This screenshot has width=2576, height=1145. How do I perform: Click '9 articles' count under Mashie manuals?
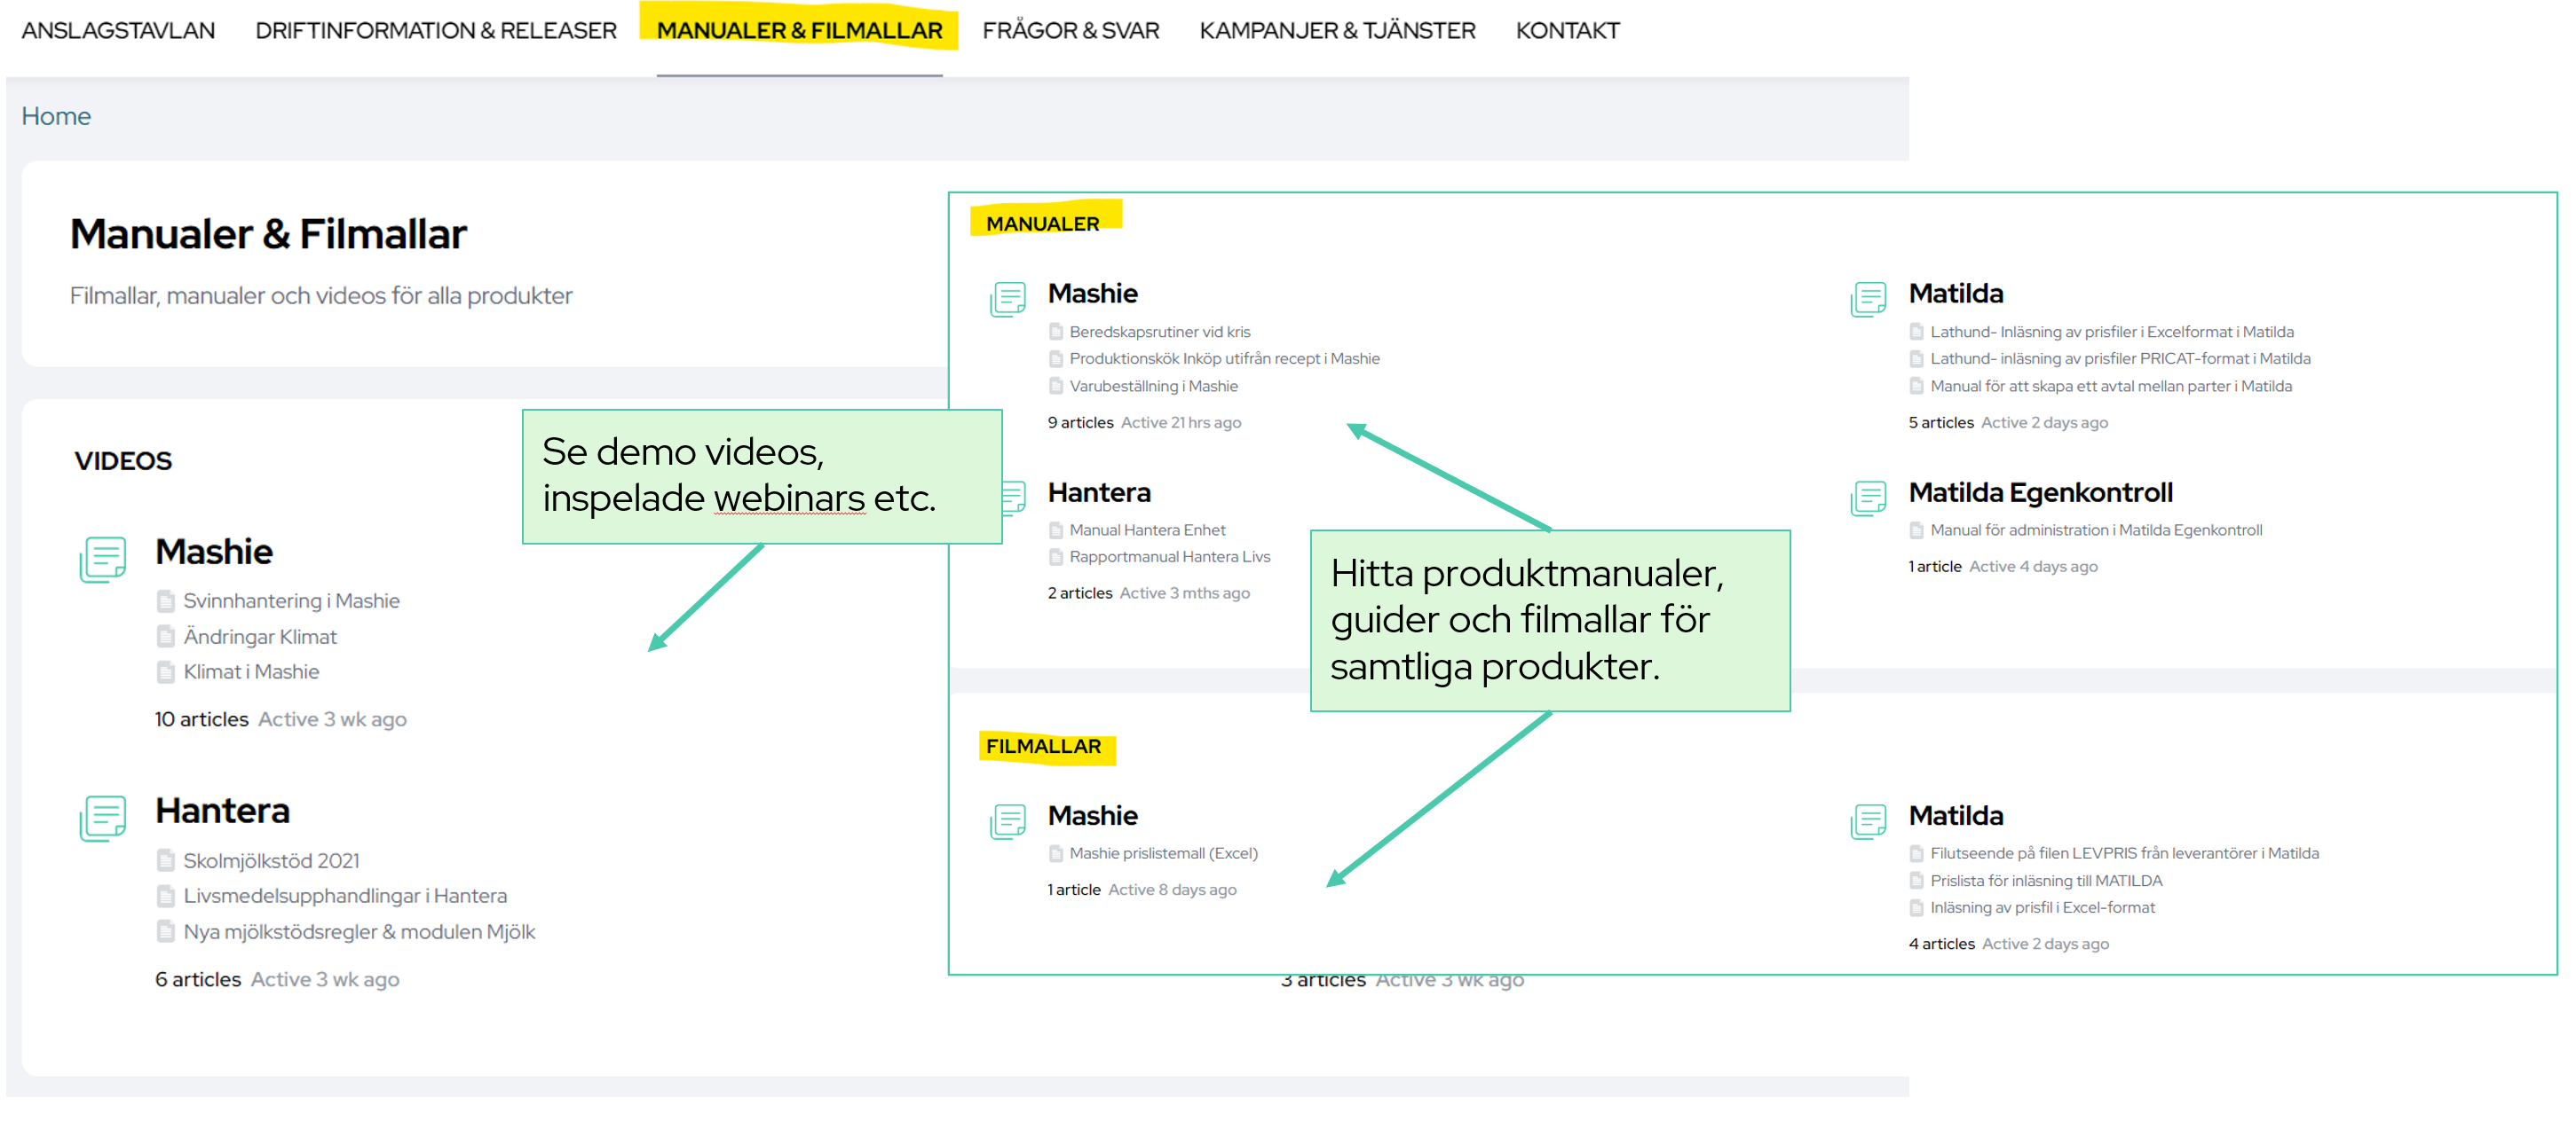tap(1080, 423)
